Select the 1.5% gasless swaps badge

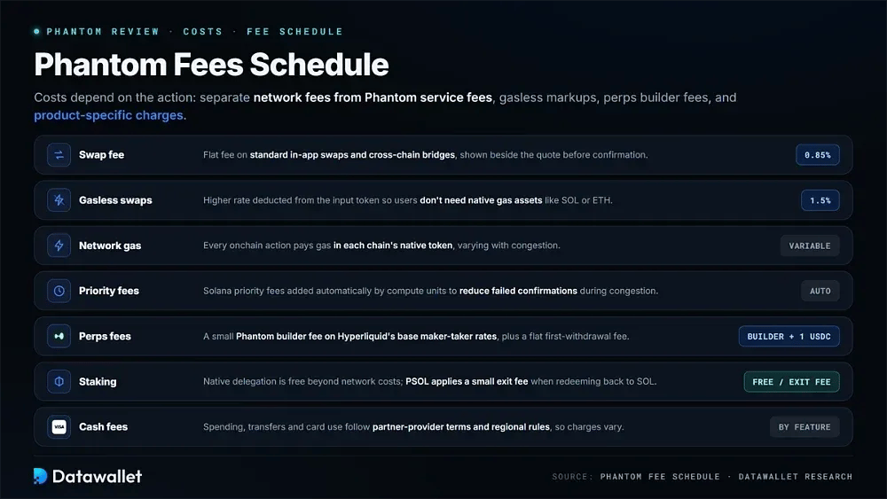click(820, 200)
